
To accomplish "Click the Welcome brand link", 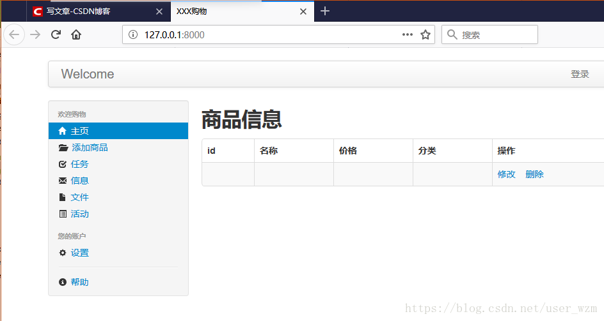I will tap(88, 74).
